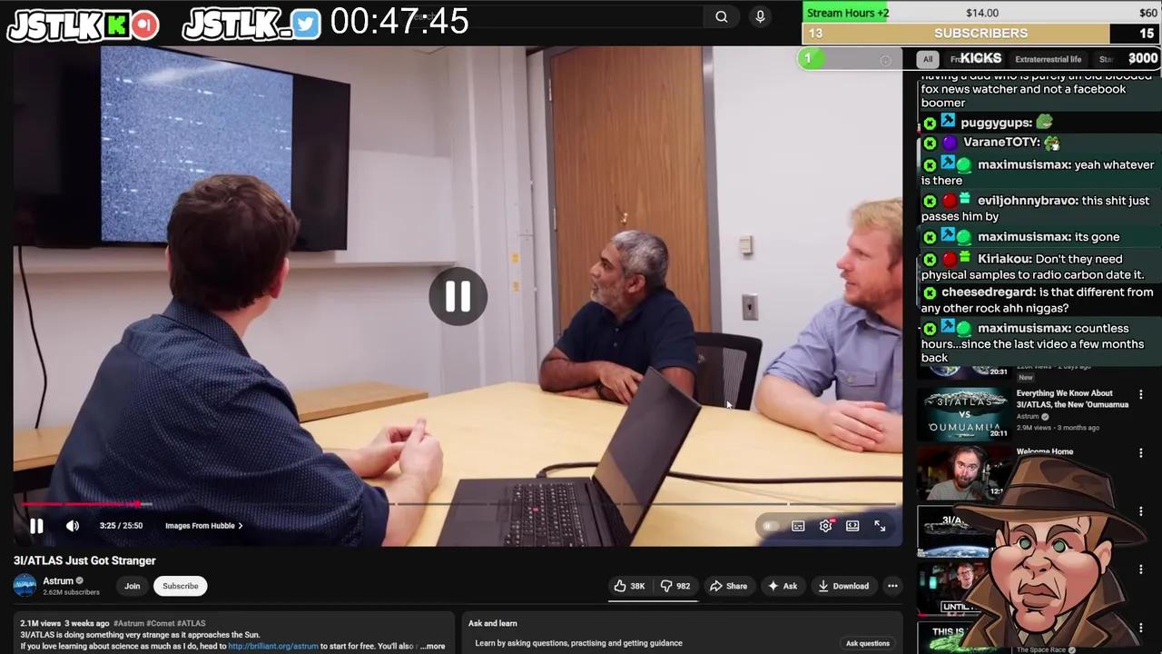1162x654 pixels.
Task: Like the video with thumbs up
Action: tap(629, 586)
